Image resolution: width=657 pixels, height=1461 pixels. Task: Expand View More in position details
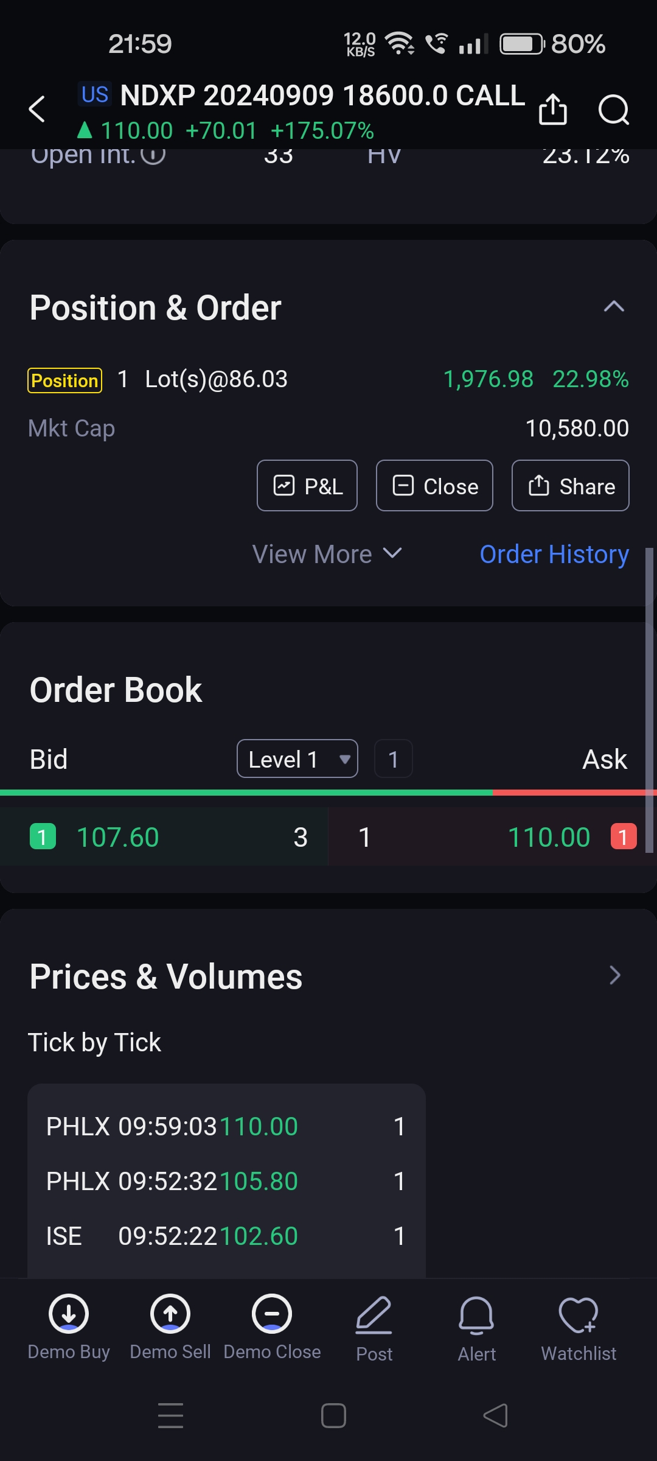point(327,554)
